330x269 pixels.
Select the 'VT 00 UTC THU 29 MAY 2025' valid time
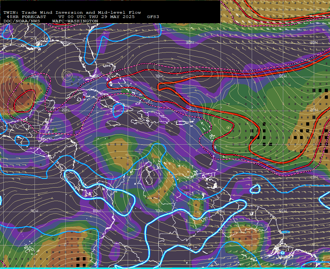[x=96, y=17]
